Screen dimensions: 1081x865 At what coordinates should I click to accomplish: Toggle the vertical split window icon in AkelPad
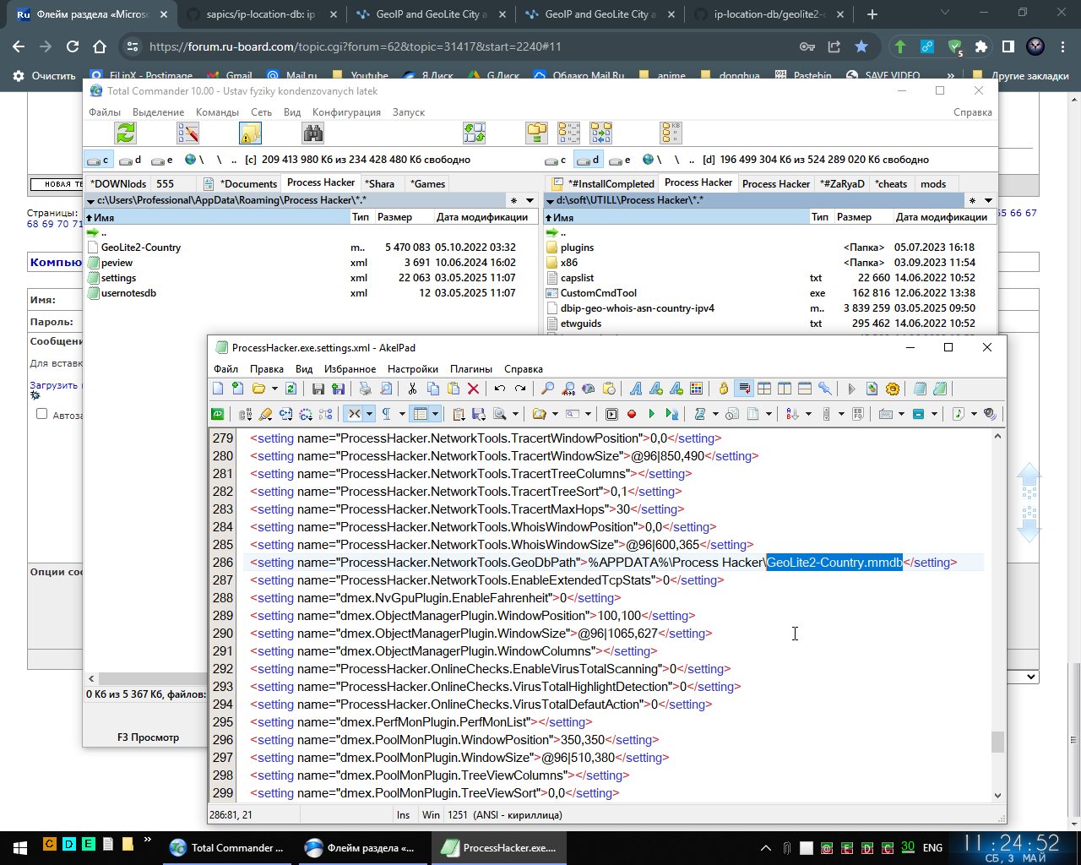[785, 389]
